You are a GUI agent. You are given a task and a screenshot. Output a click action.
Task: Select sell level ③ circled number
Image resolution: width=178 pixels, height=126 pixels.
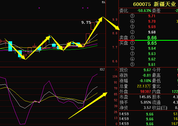point(132,27)
